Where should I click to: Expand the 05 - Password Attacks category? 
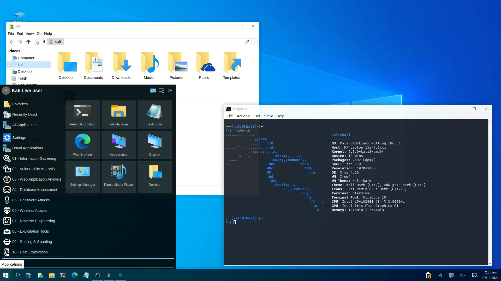31,200
